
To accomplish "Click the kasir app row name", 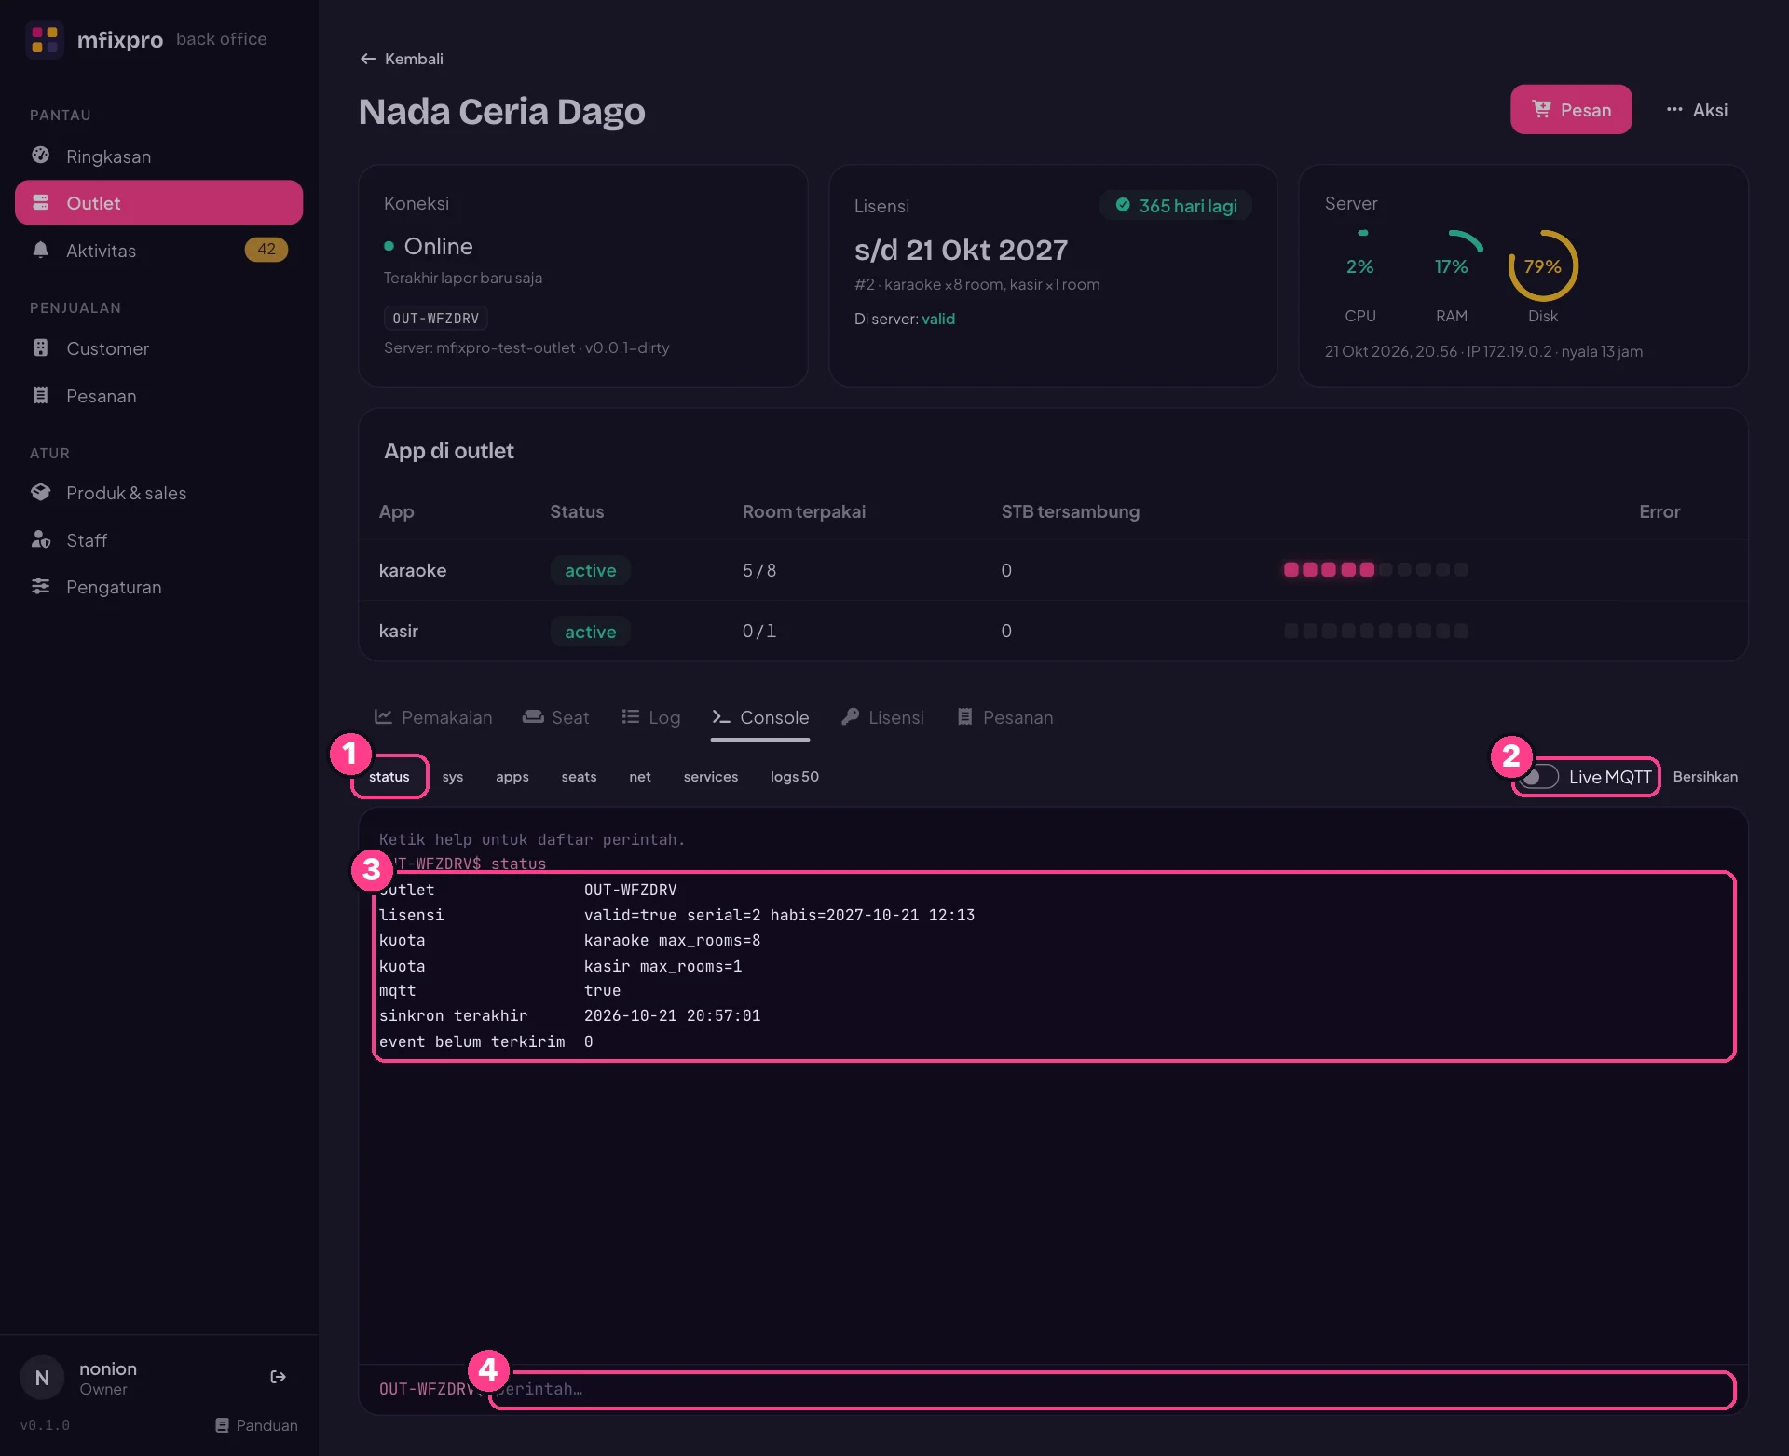I will click(x=399, y=631).
